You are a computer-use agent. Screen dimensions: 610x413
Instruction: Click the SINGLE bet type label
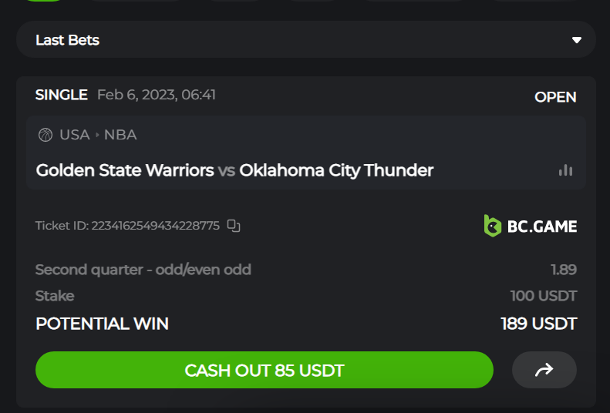coord(61,95)
